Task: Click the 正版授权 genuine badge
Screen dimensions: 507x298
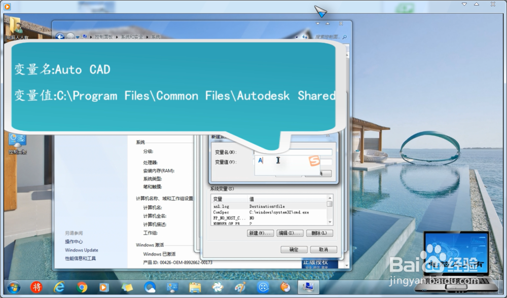Action: point(320,264)
